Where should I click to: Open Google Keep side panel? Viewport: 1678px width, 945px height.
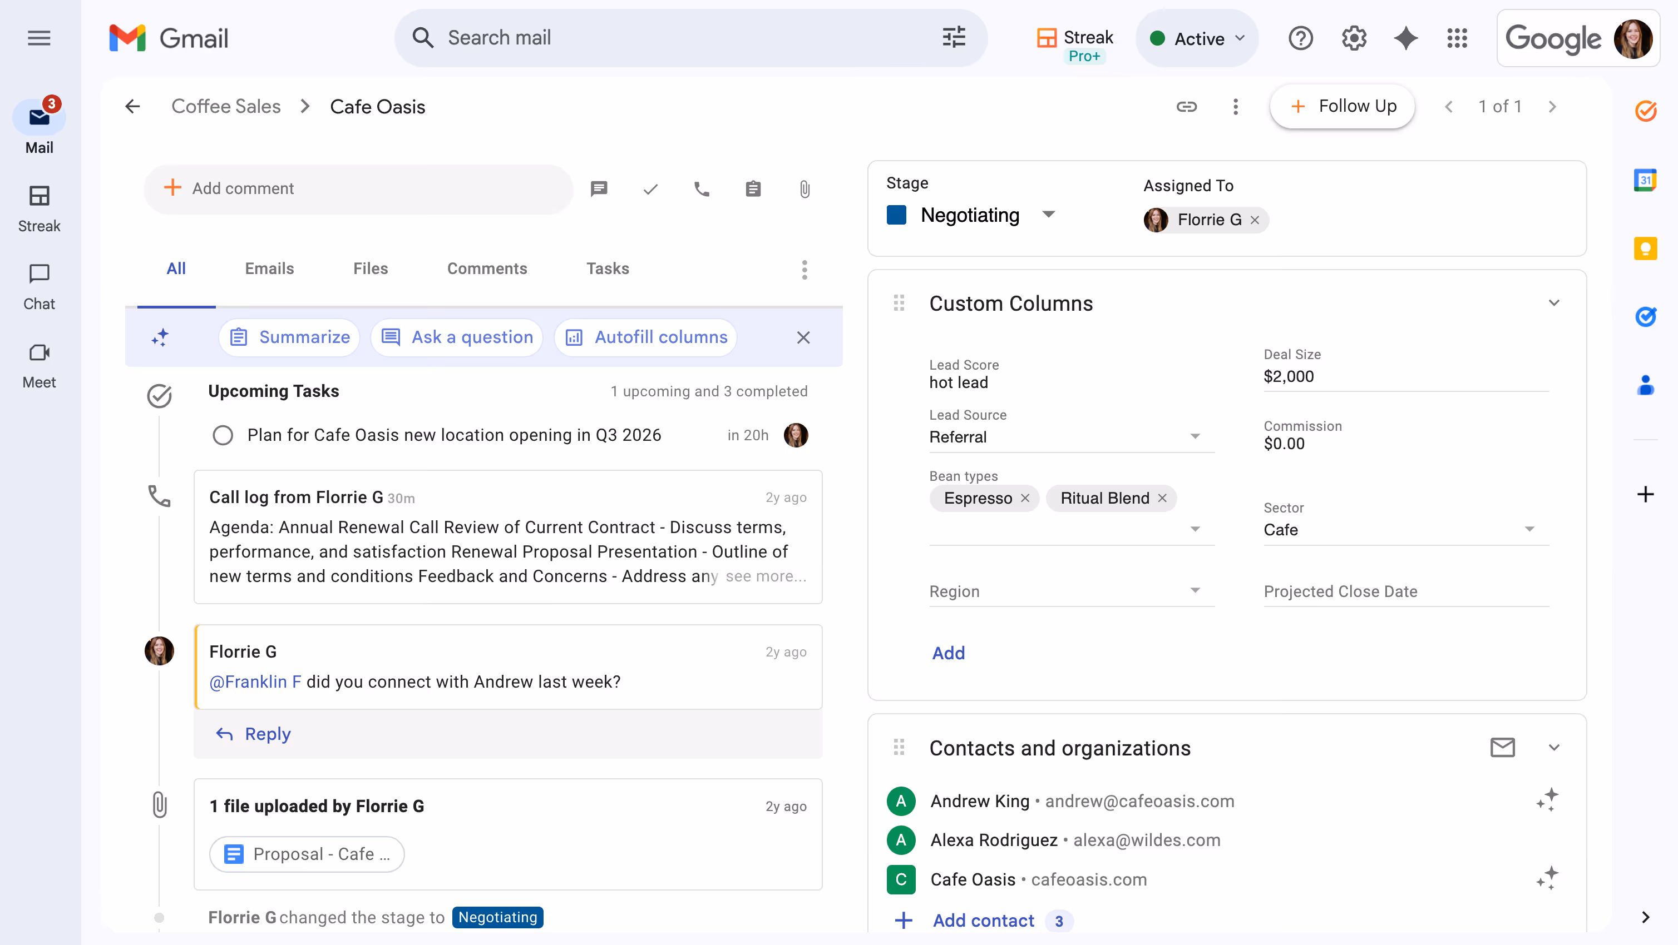coord(1645,248)
